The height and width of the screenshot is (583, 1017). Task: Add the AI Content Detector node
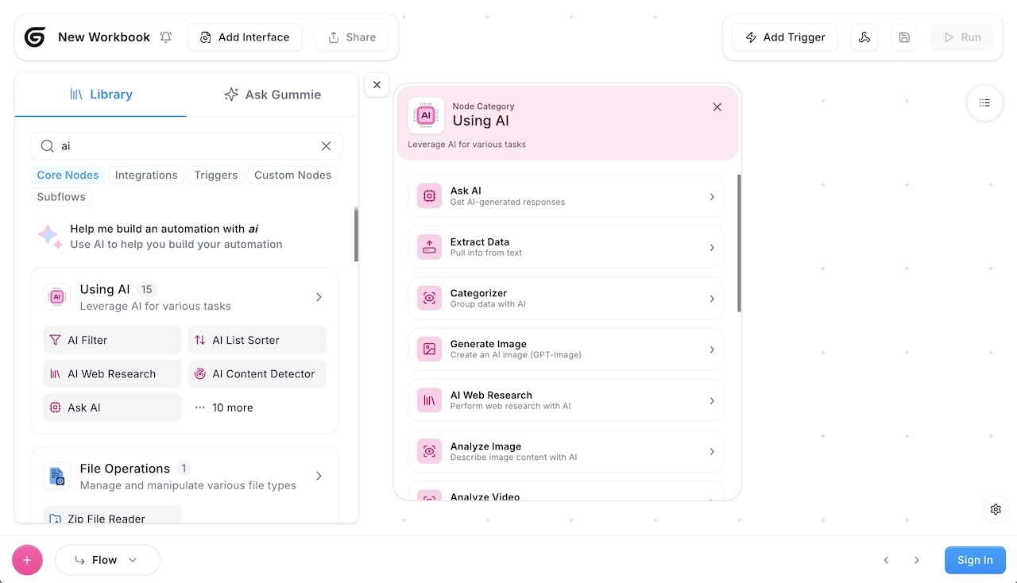click(257, 374)
